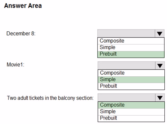
Task: Select Simple in the December 8 list
Action: click(131, 48)
